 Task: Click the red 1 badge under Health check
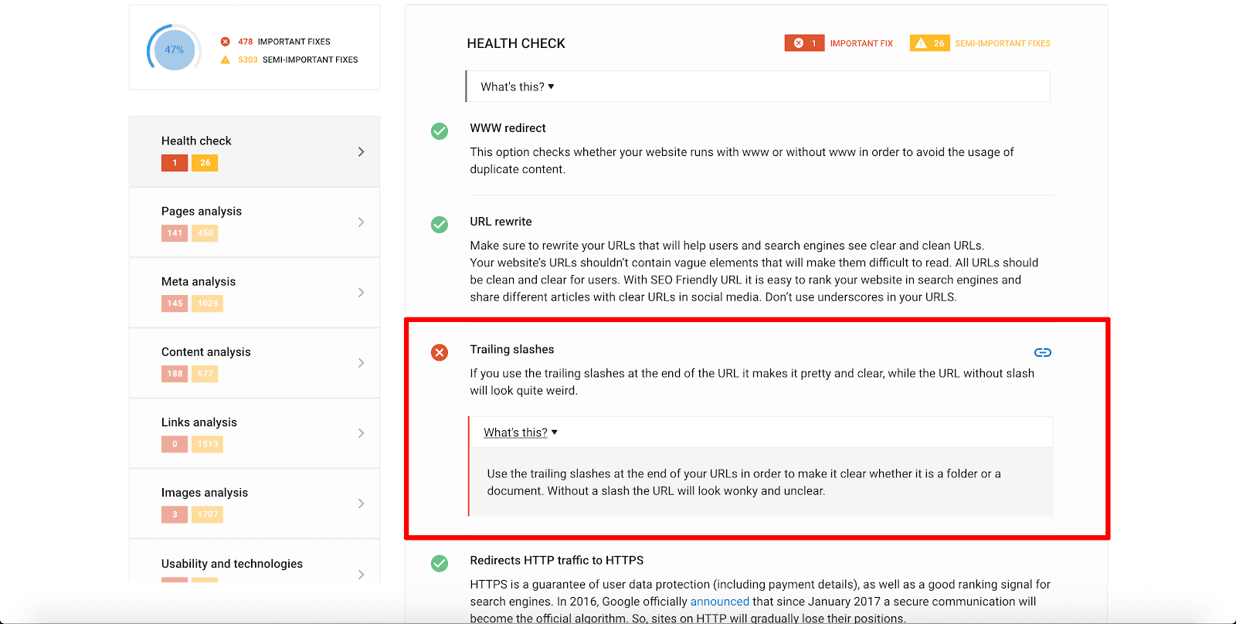click(x=175, y=163)
